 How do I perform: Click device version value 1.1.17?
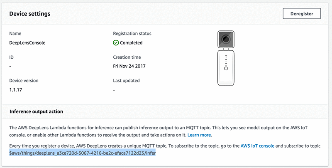(16, 89)
